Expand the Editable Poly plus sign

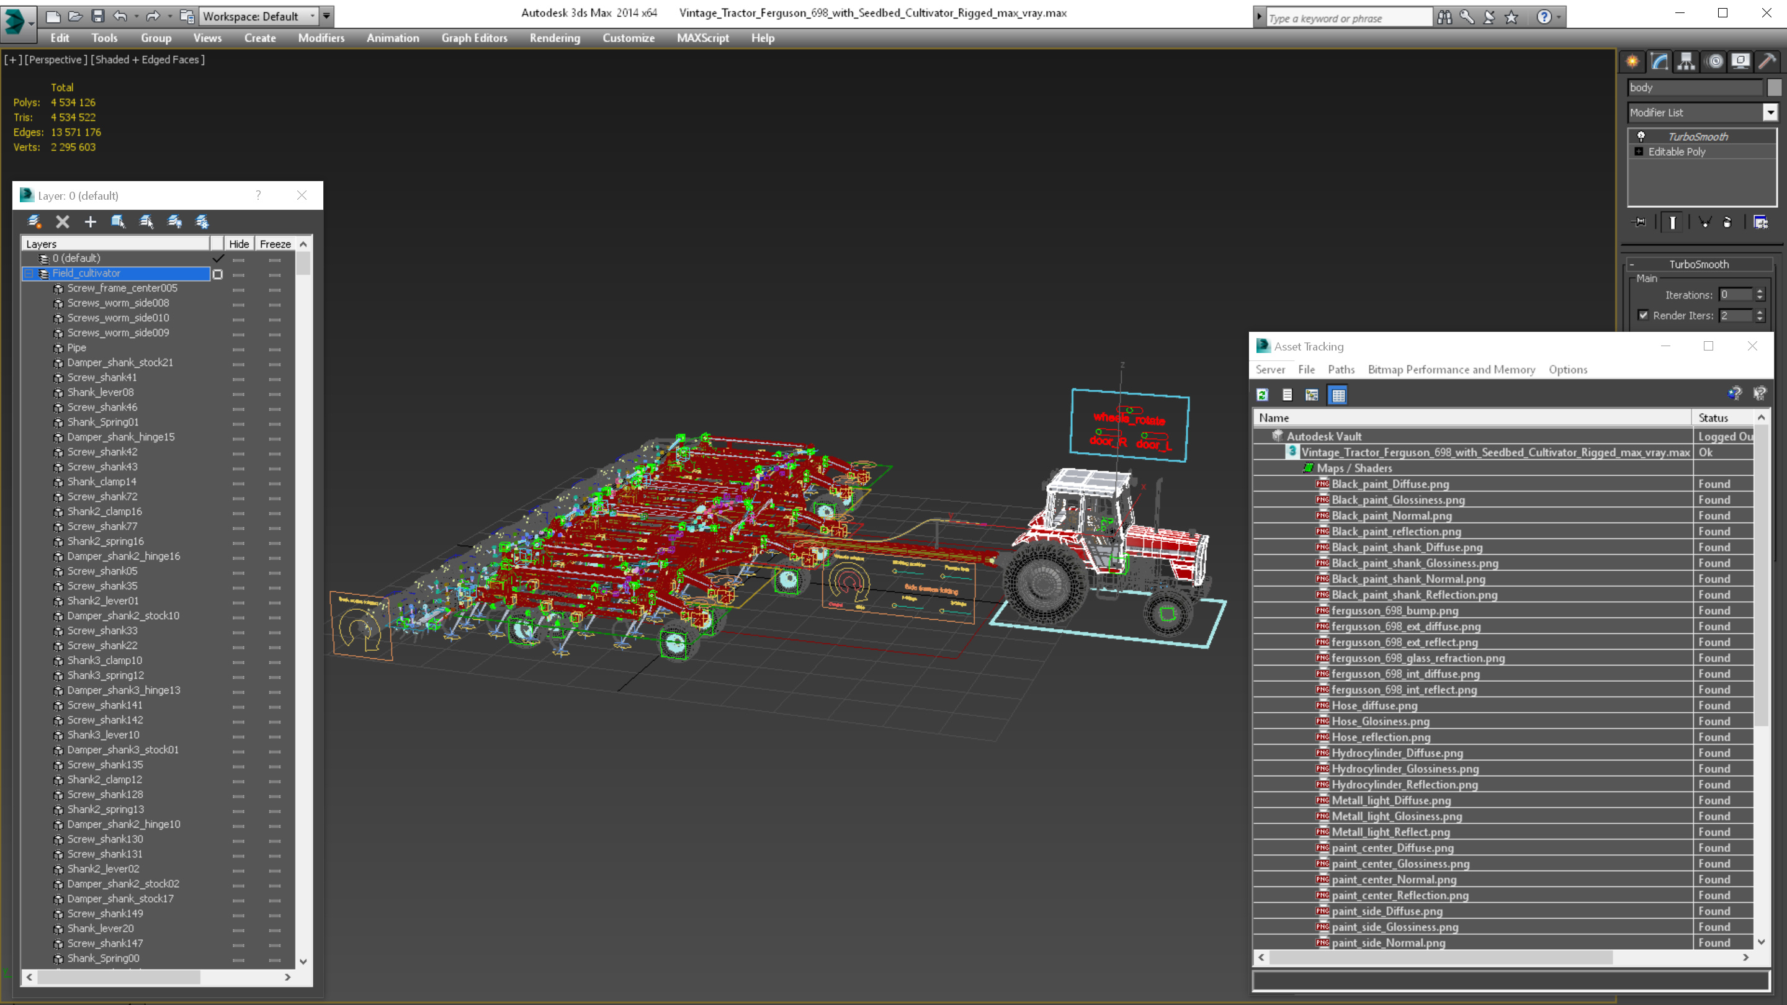coord(1639,151)
